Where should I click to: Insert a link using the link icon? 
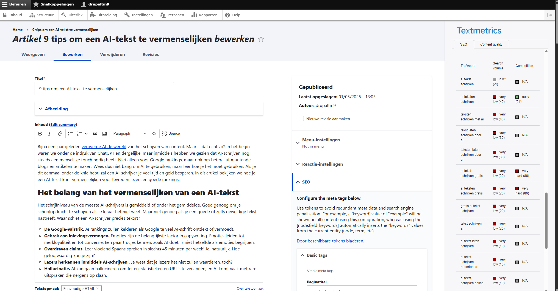(x=60, y=134)
